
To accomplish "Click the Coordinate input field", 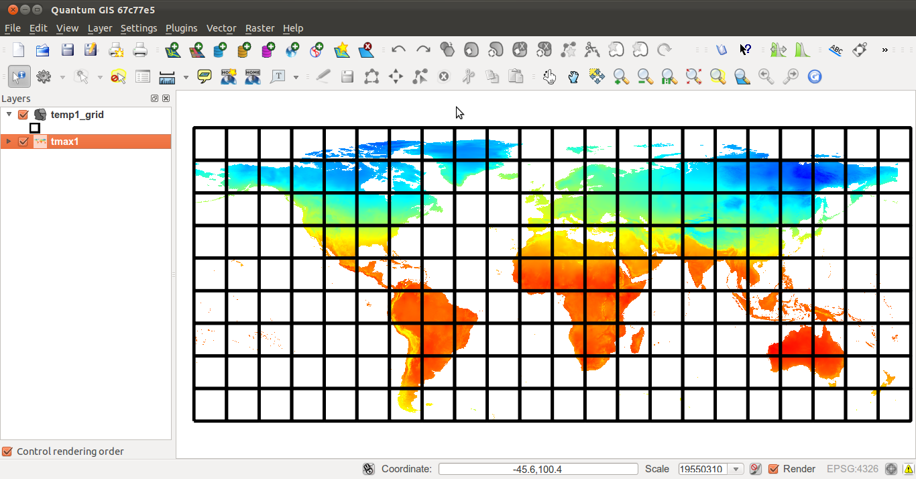I will point(538,469).
